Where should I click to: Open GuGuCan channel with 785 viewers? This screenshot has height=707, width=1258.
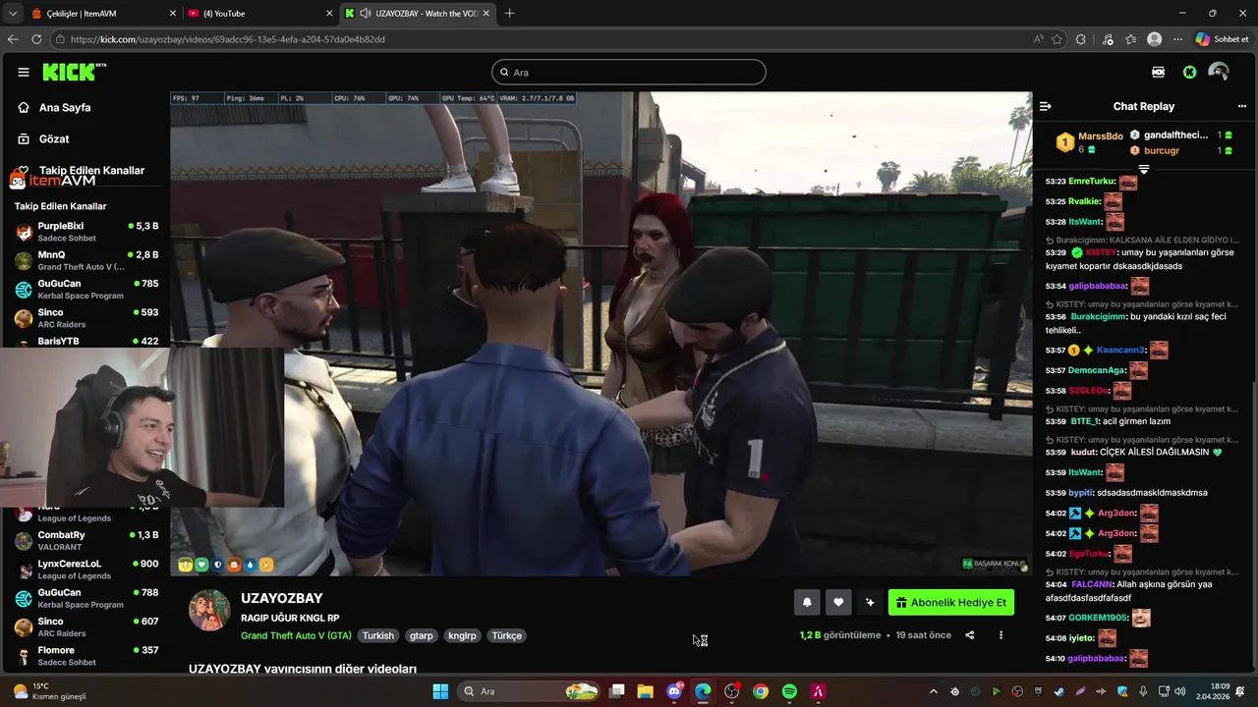[x=86, y=289]
